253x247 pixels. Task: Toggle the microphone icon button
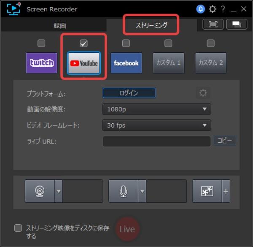pos(123,191)
